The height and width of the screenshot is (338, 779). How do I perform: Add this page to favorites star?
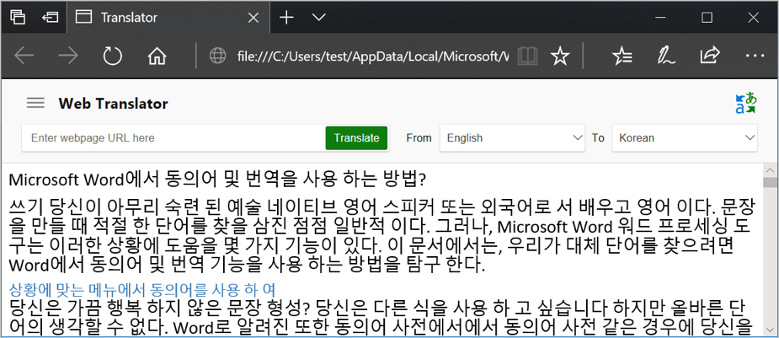560,56
